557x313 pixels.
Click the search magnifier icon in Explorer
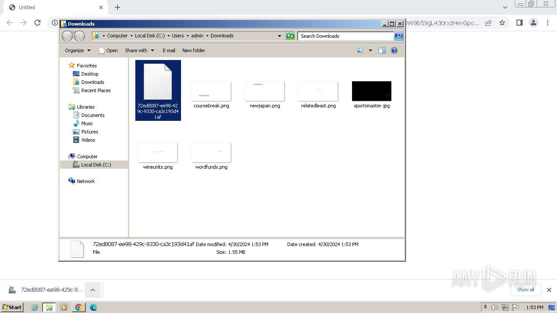[x=399, y=36]
